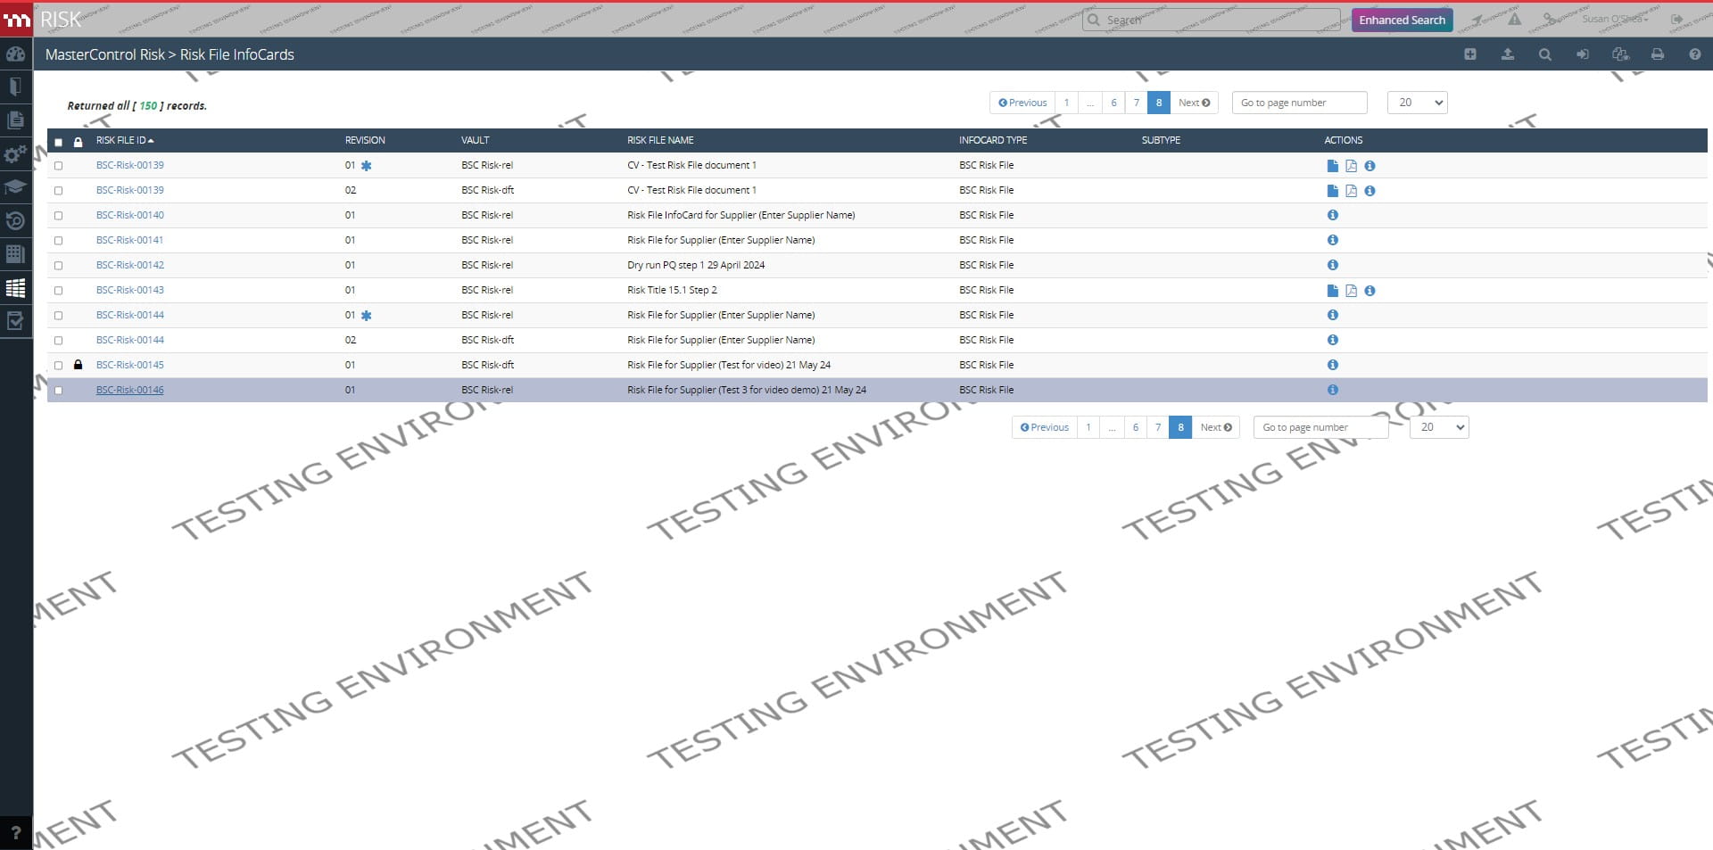Sort by the Risk File Name column header

coord(660,140)
